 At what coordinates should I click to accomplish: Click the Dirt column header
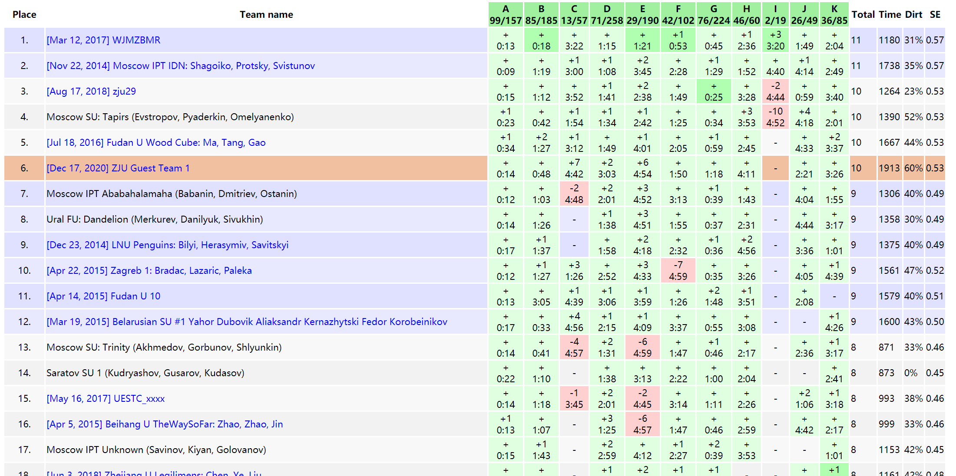coord(913,14)
